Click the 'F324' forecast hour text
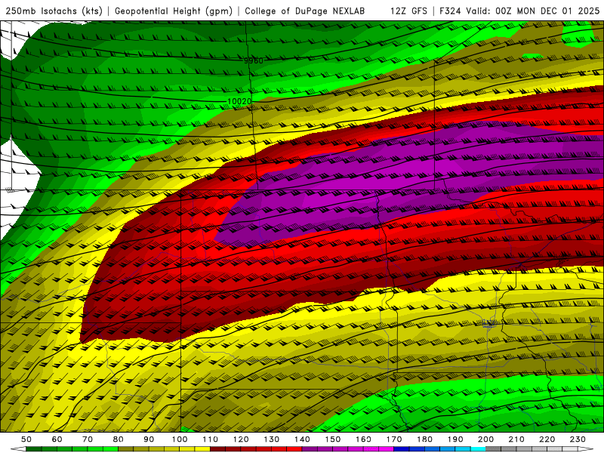The width and height of the screenshot is (604, 453). [x=450, y=11]
